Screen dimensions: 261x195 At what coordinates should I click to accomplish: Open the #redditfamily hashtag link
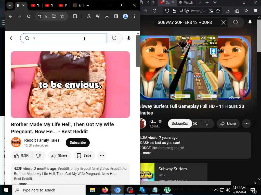tap(68, 169)
